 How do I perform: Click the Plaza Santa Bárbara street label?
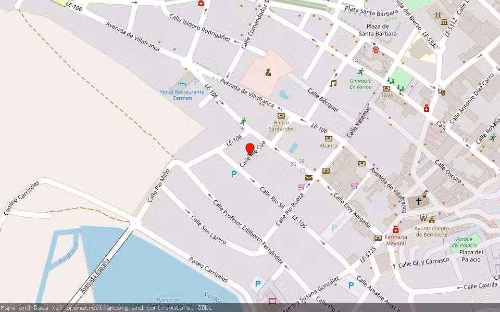371,11
